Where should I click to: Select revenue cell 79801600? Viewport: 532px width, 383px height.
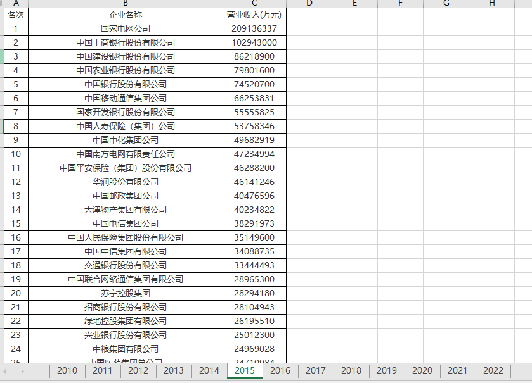(x=254, y=70)
